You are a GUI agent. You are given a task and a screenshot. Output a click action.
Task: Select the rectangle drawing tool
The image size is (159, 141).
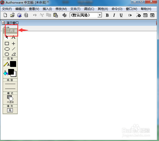click(x=7, y=44)
